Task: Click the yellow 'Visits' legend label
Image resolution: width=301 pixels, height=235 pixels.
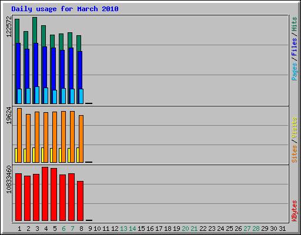Action: (x=294, y=128)
